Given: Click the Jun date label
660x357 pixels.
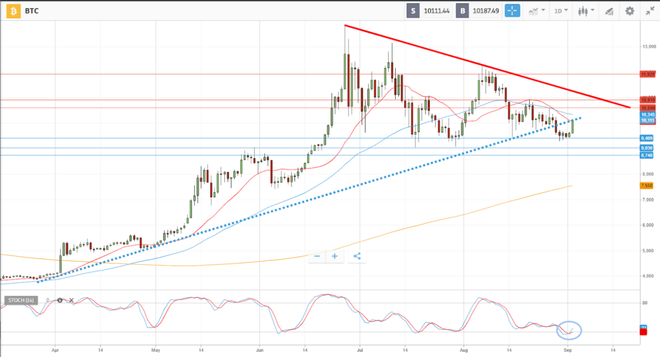Looking at the screenshot, I should [260, 350].
